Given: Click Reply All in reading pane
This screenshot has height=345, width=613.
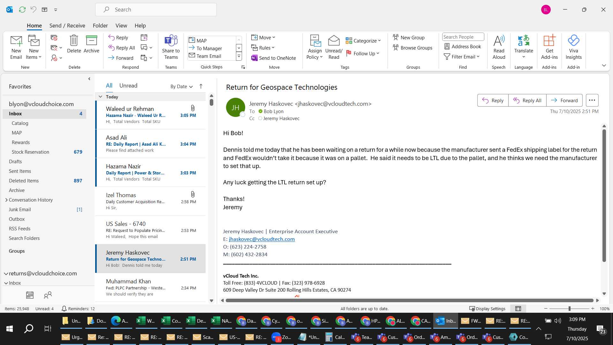Looking at the screenshot, I should [x=527, y=100].
